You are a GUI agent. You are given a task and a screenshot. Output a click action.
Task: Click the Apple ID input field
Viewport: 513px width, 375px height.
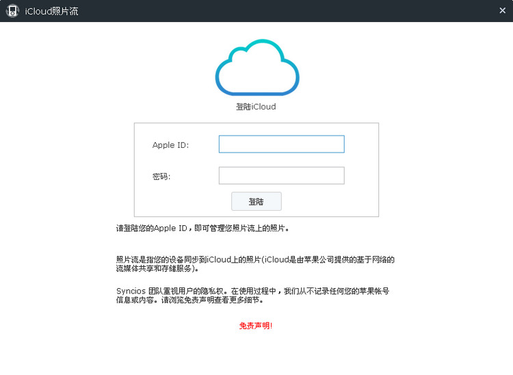[281, 144]
